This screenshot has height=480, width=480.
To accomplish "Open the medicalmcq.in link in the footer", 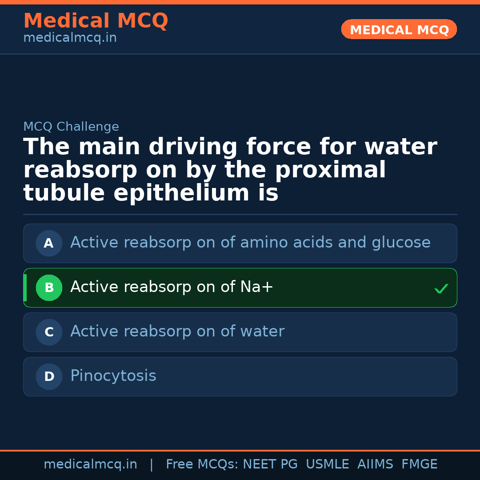I will (x=90, y=464).
